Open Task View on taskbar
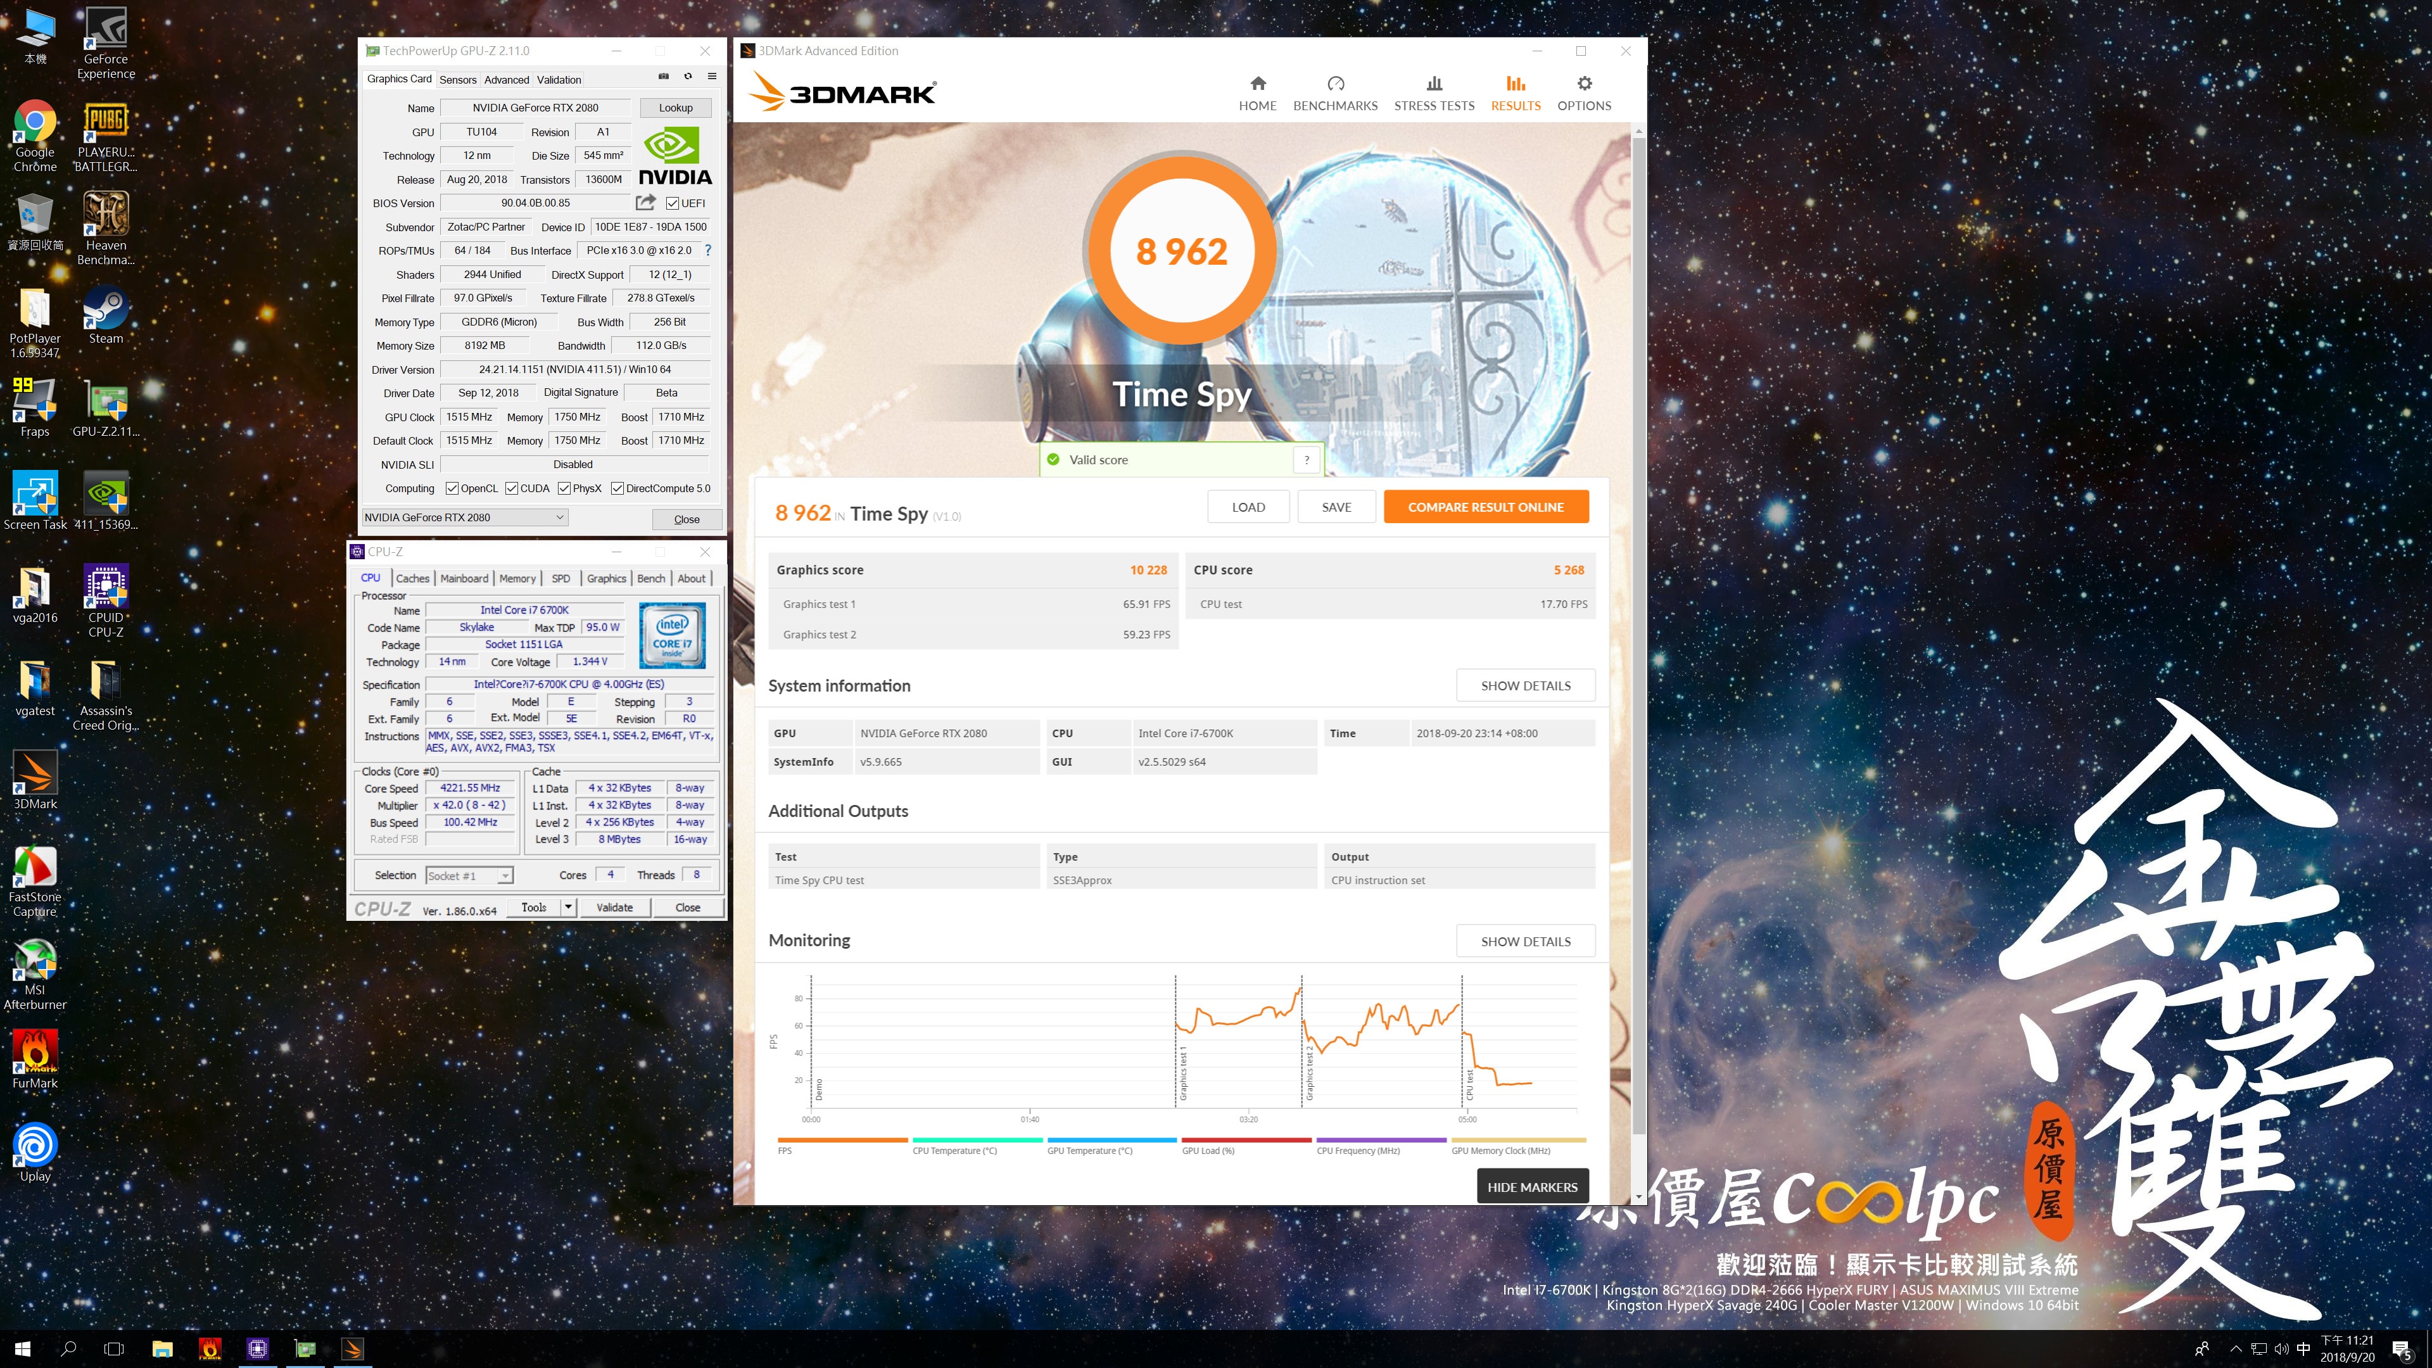The image size is (2432, 1368). coord(113,1349)
